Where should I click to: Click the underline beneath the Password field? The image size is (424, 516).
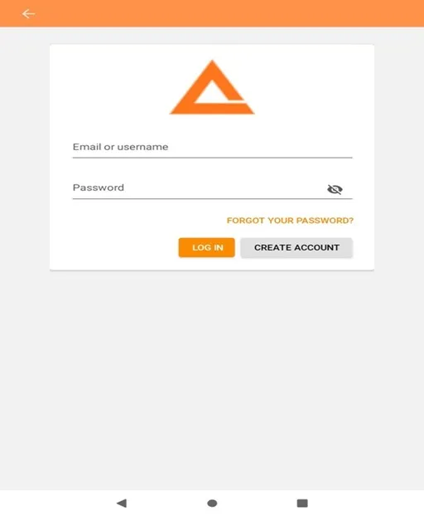pyautogui.click(x=212, y=198)
